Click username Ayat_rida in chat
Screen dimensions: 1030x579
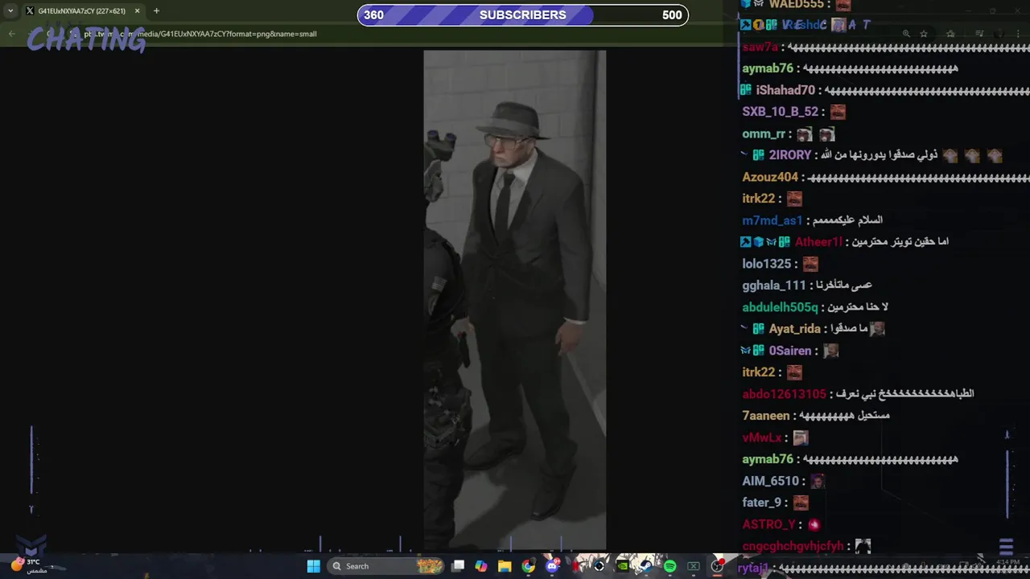tap(795, 329)
